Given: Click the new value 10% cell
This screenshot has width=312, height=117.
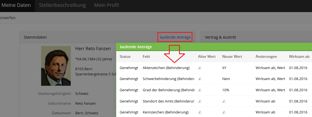Looking at the screenshot, I should click(226, 90).
